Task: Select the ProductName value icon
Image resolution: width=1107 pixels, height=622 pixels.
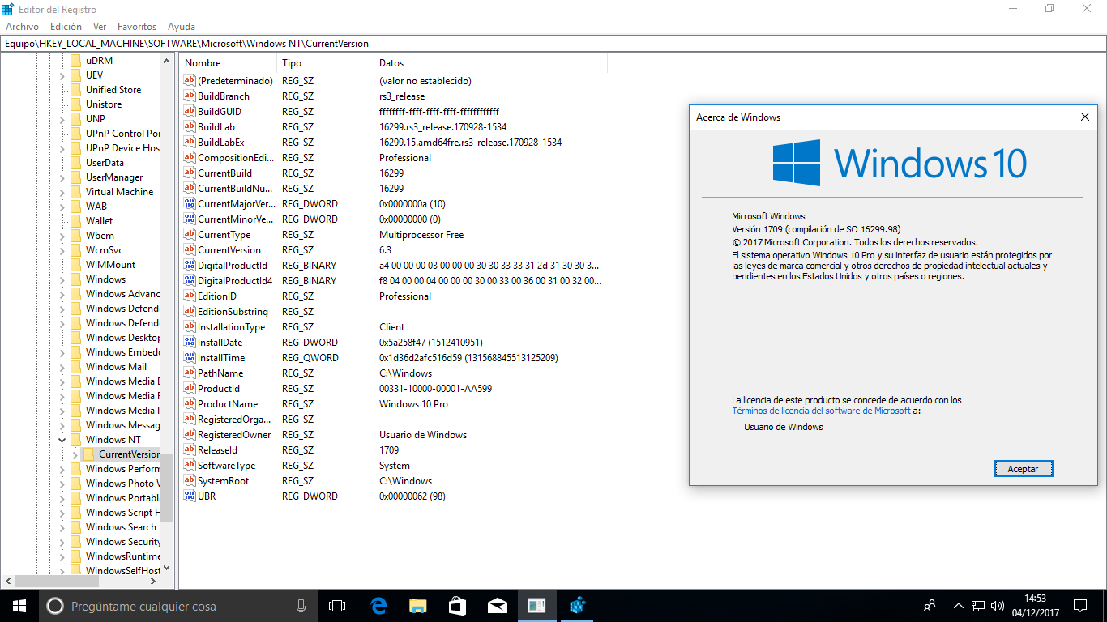Action: 190,403
